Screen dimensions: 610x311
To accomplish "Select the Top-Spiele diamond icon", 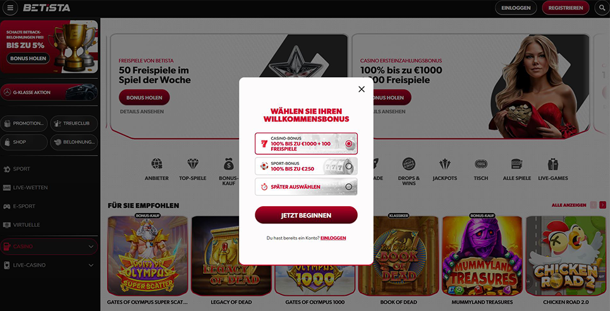I will (x=193, y=164).
